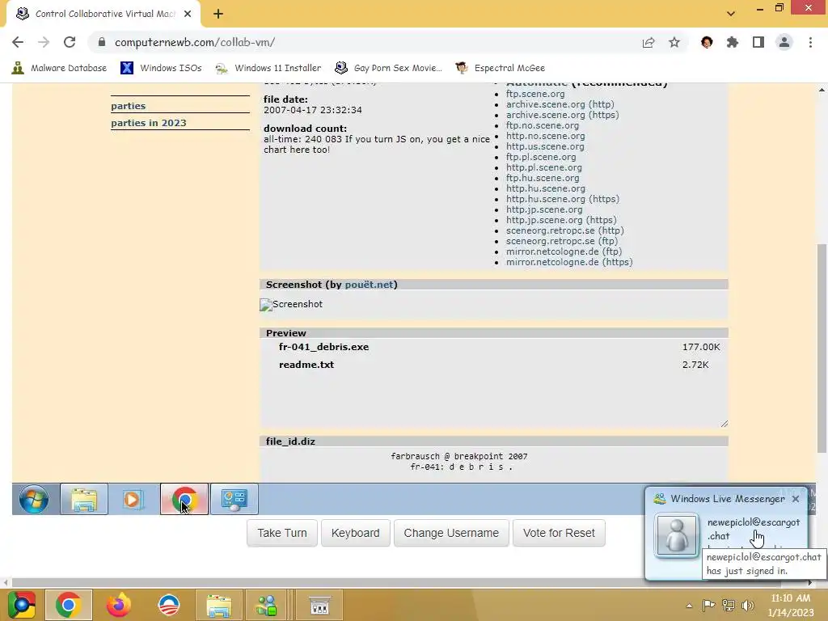Click the ftp.pl.scene.org mirror

coord(541,157)
